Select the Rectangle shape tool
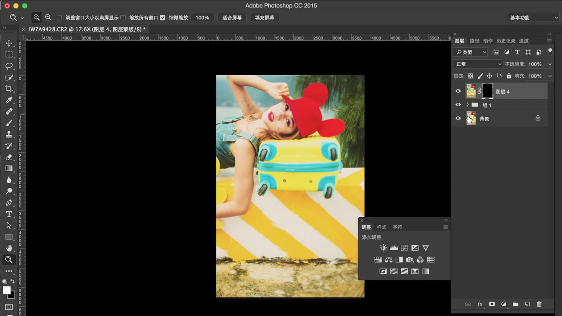Viewport: 562px width, 316px height. pyautogui.click(x=9, y=237)
